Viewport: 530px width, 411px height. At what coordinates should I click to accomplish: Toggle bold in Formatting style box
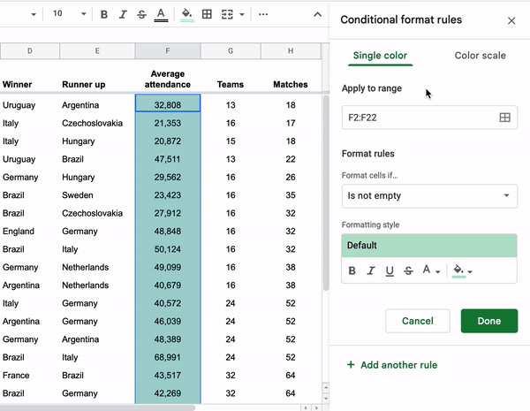coord(352,270)
